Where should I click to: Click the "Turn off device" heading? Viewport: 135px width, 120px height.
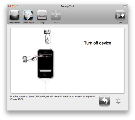click(x=97, y=43)
